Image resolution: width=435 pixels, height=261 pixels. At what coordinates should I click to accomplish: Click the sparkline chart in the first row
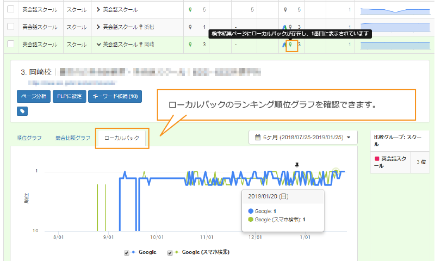click(x=395, y=11)
